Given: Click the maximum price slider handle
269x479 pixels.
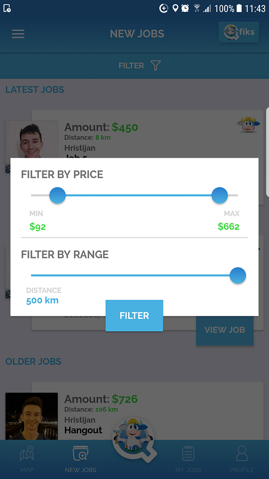Looking at the screenshot, I should [x=220, y=196].
